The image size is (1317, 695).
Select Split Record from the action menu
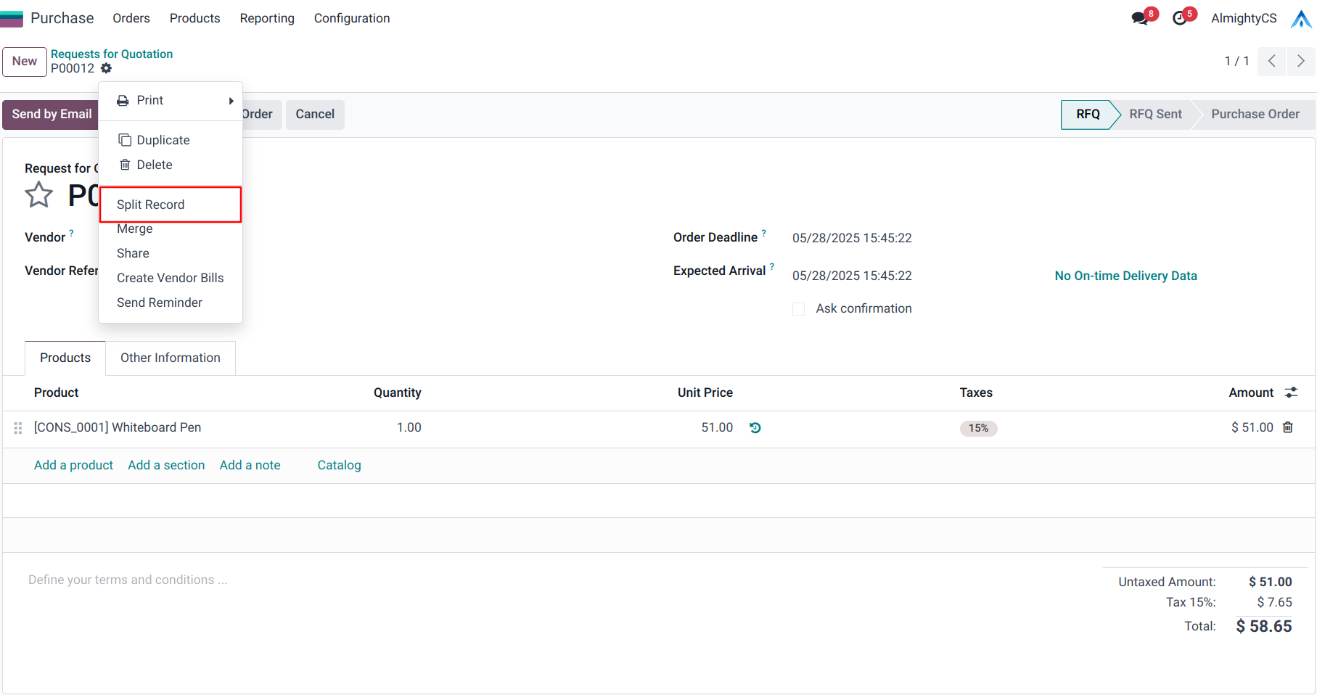(151, 205)
